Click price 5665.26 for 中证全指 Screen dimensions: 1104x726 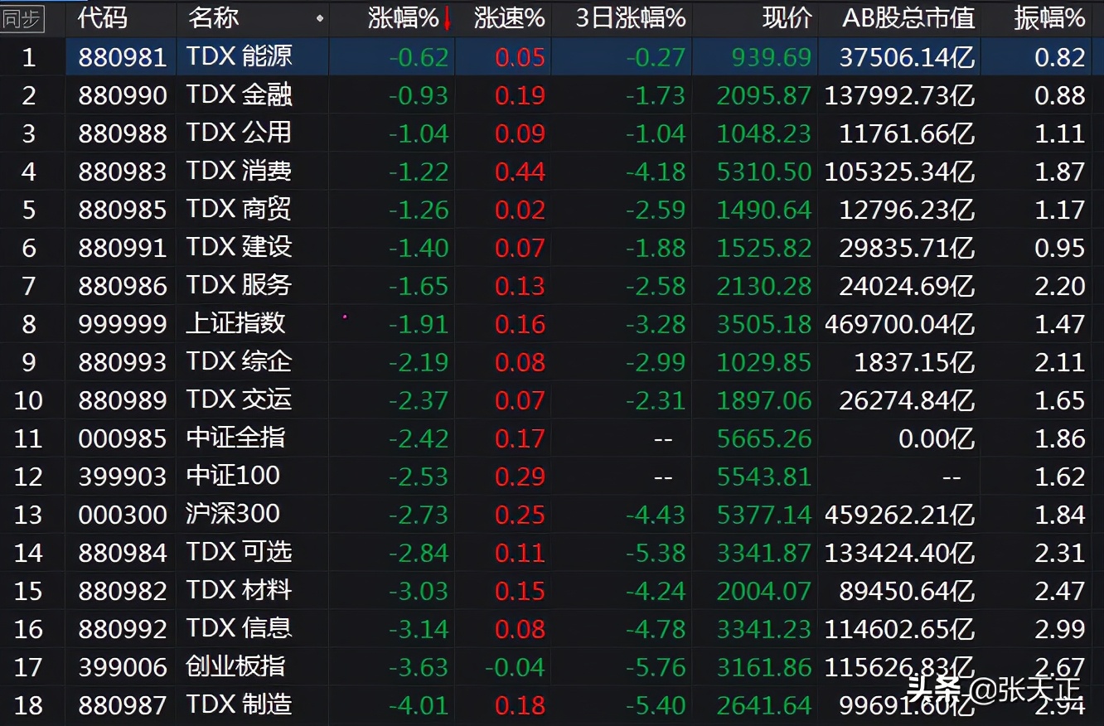point(763,438)
